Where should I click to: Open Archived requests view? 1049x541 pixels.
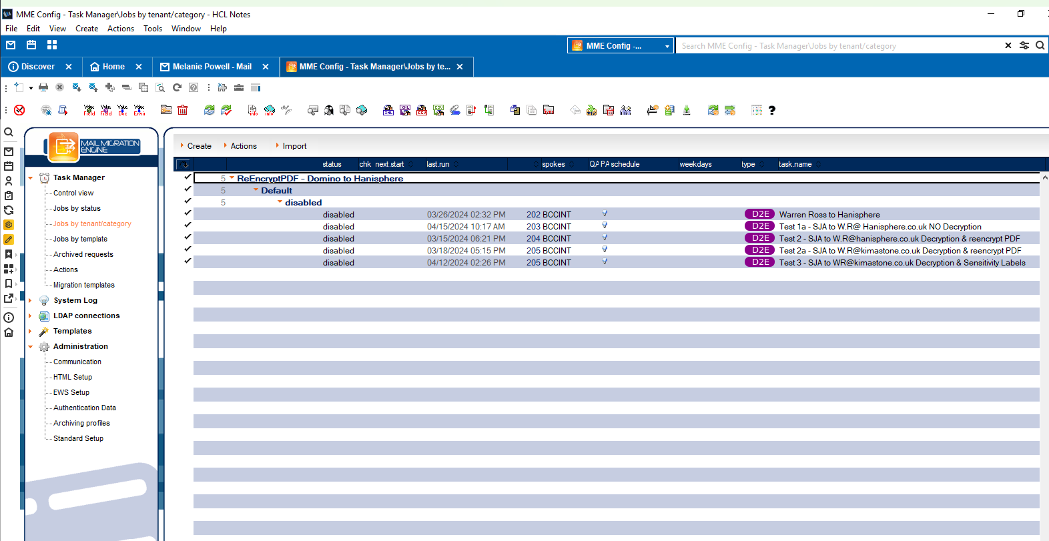pos(83,255)
